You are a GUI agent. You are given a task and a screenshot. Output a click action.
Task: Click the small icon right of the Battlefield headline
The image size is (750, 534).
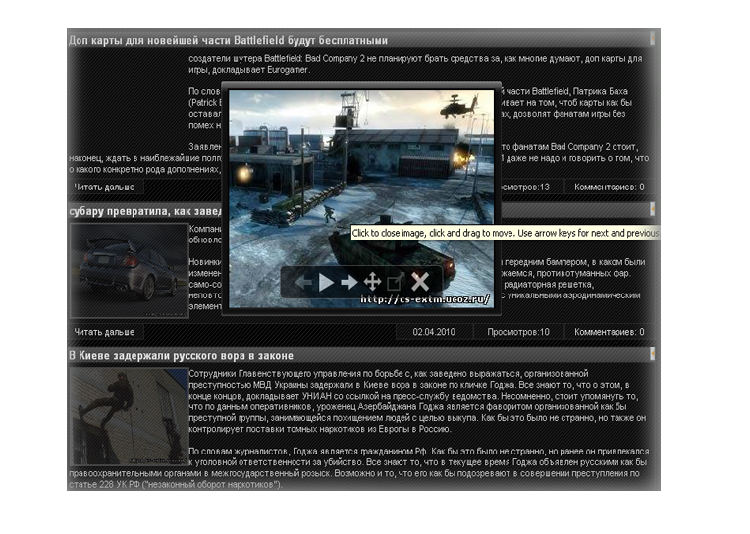652,38
